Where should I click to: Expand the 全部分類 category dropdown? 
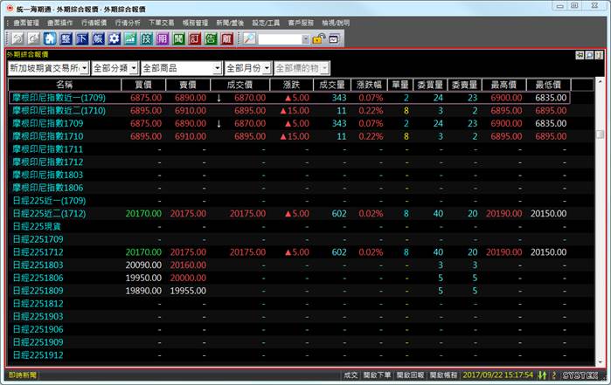(134, 68)
